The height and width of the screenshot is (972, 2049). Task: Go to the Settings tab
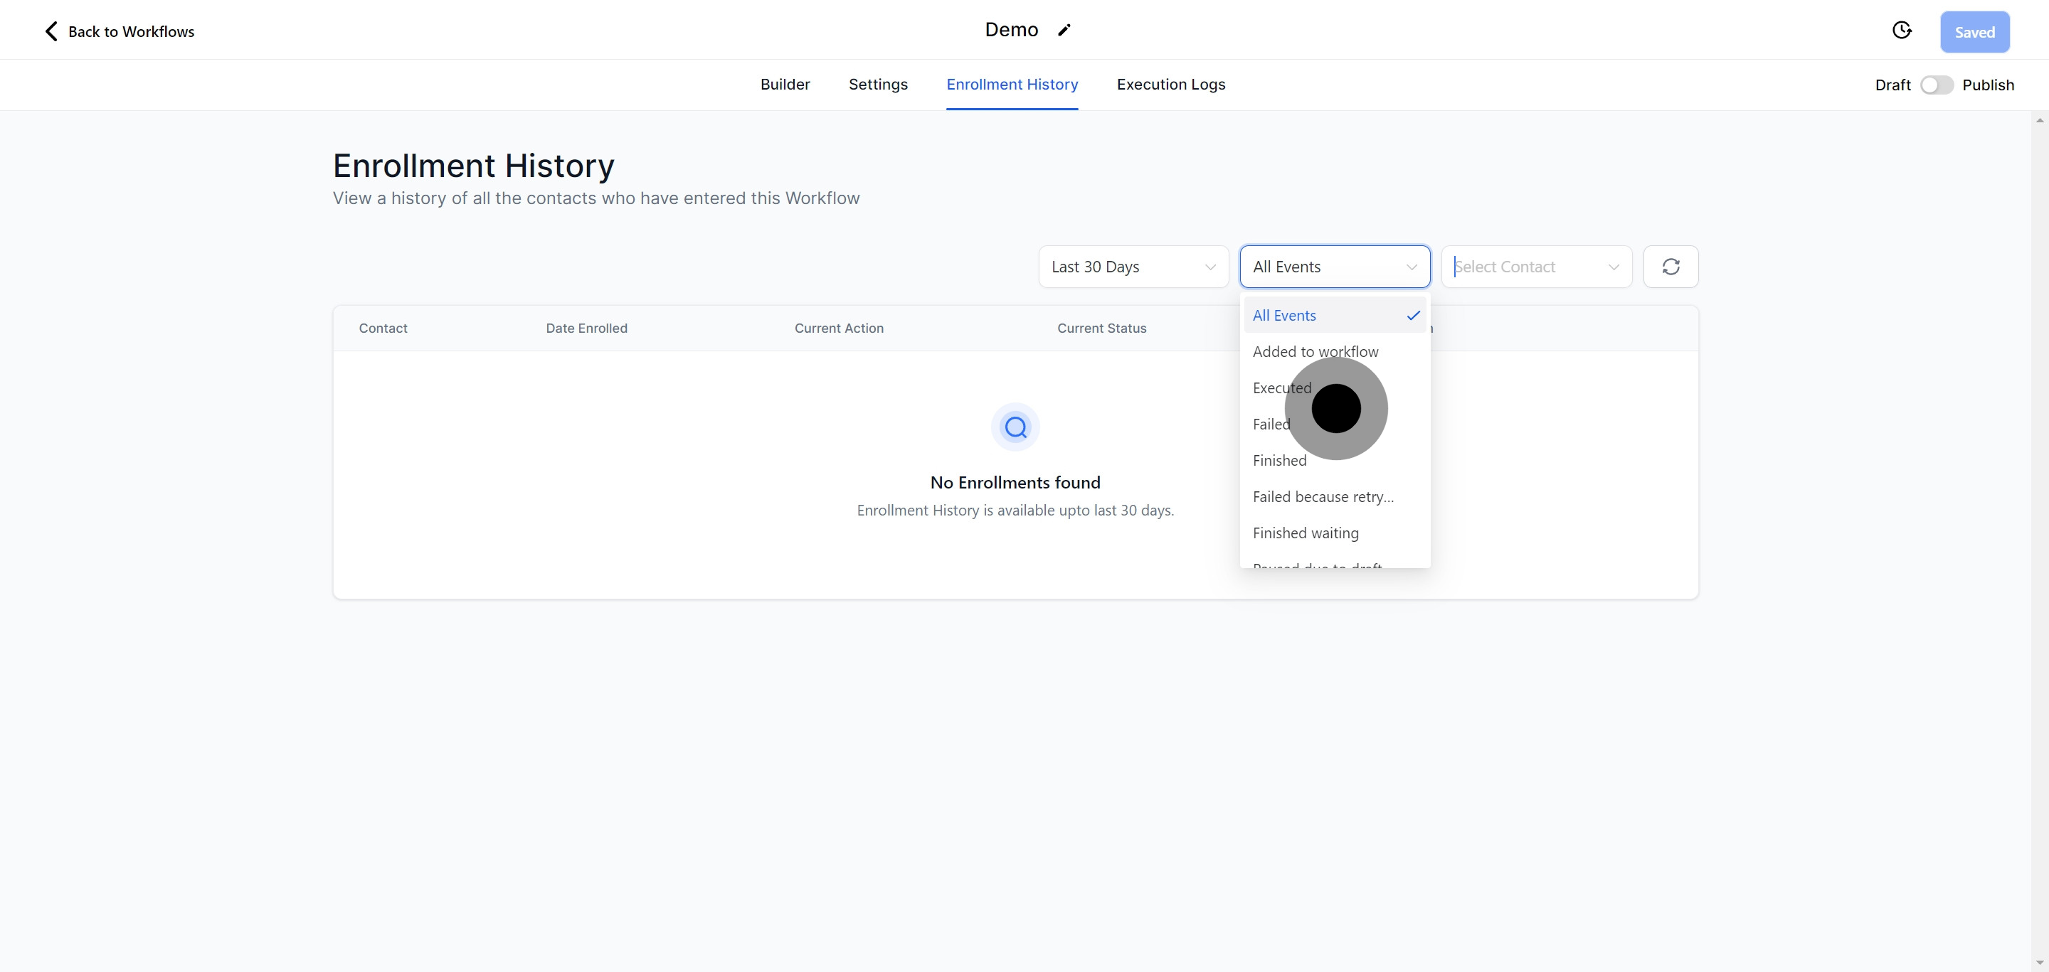point(877,84)
